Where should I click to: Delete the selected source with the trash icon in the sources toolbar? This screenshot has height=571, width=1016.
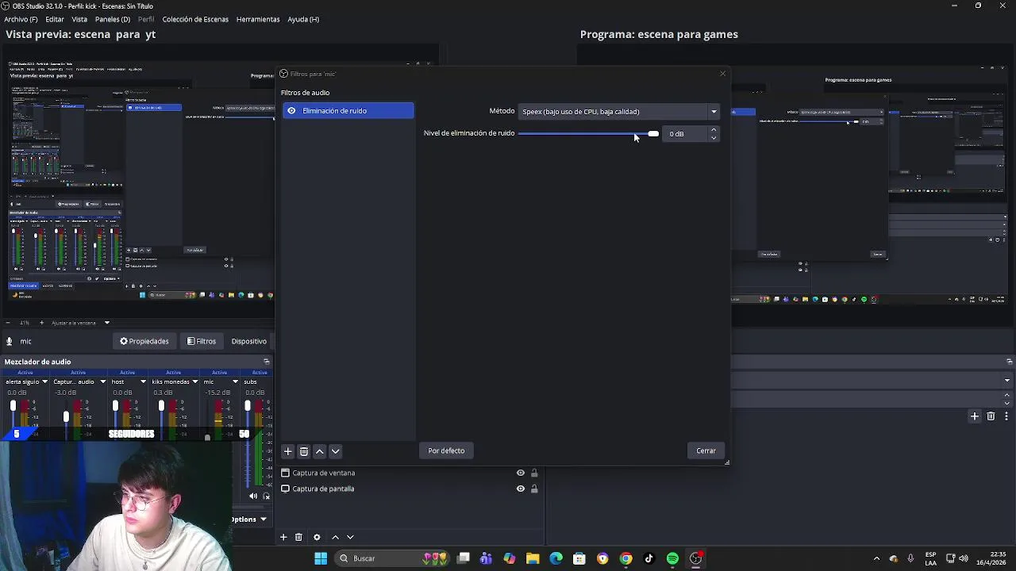[x=298, y=537]
